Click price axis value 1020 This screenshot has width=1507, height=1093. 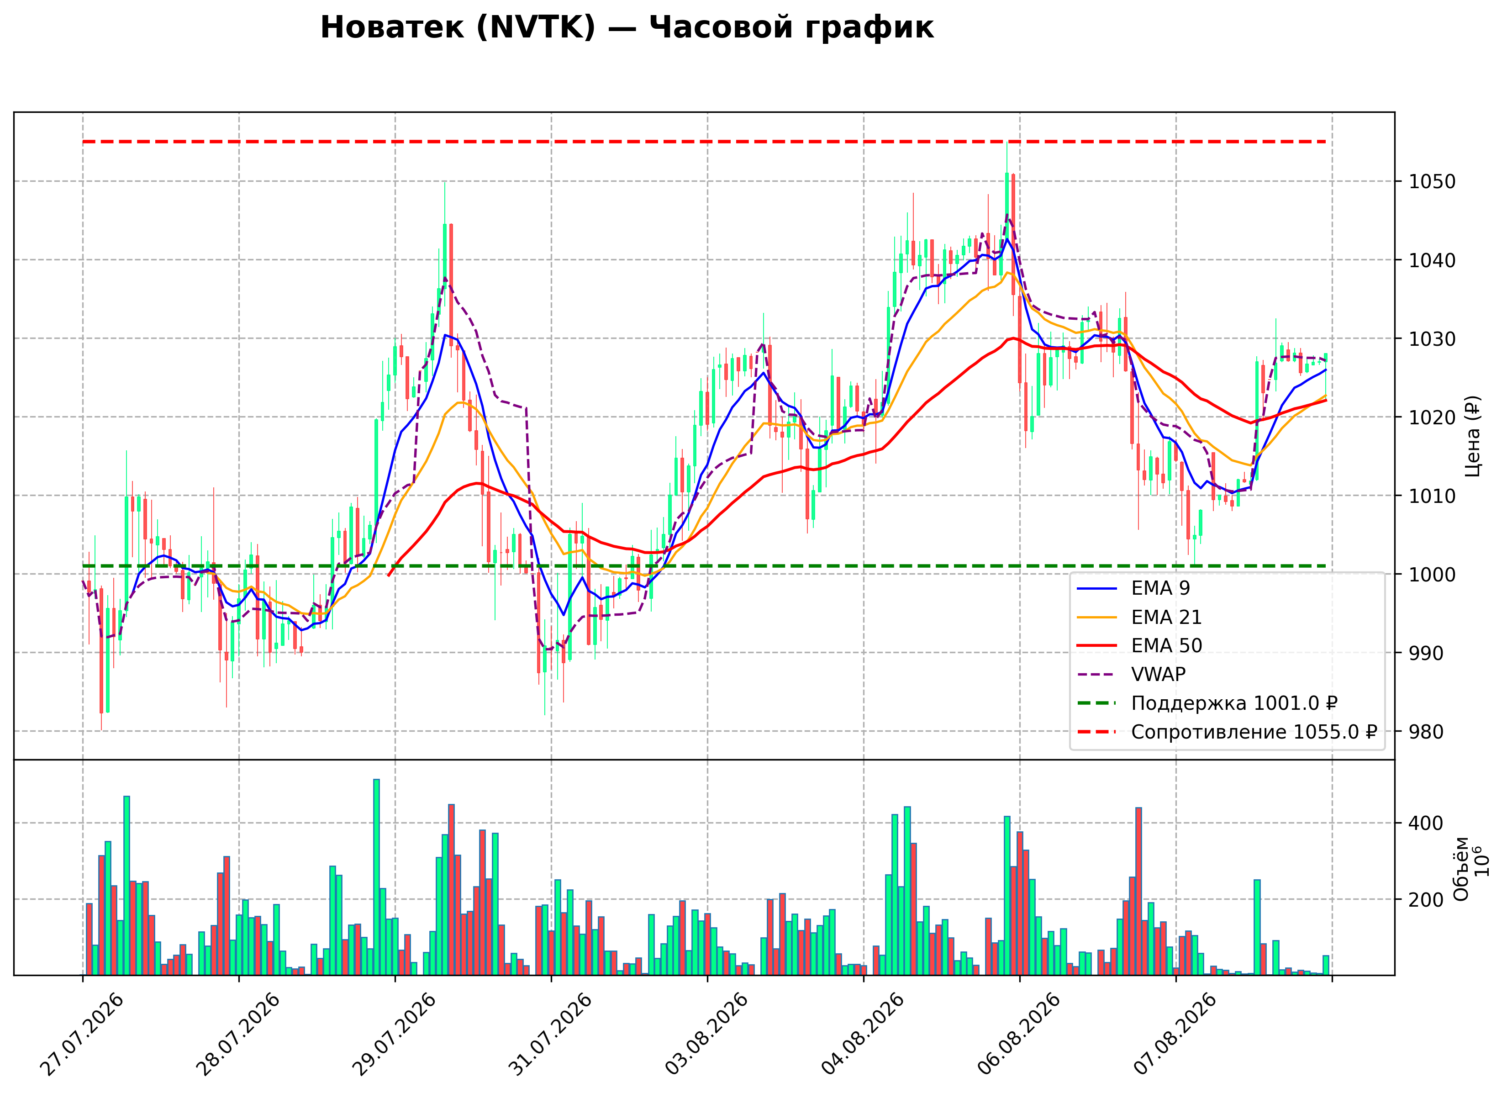1431,417
